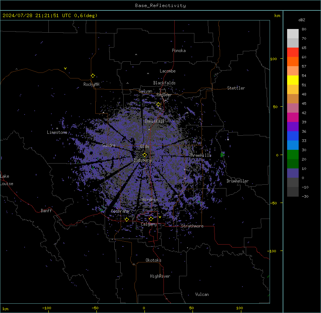Screen dimensions: 321x313
Task: Click the 48 value on the dBZ legend
Action: 304,94
